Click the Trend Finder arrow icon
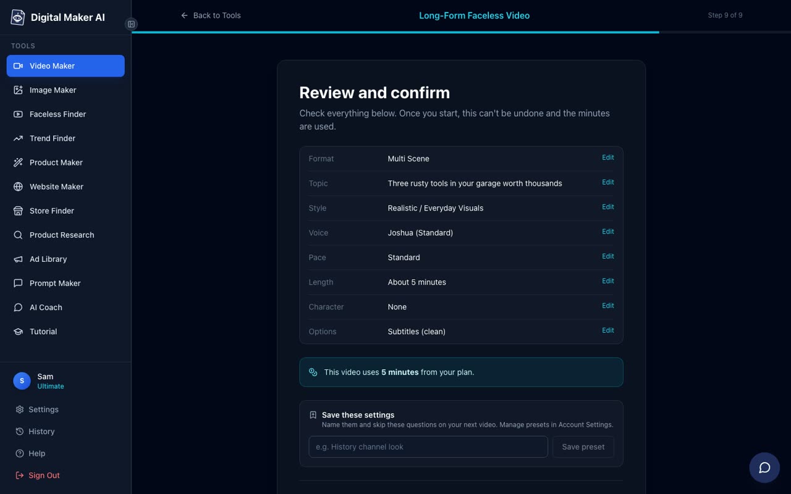Screen dimensions: 791x494 click(x=18, y=138)
